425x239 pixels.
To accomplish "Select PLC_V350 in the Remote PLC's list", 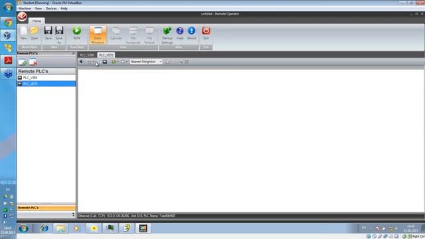I will (46, 78).
